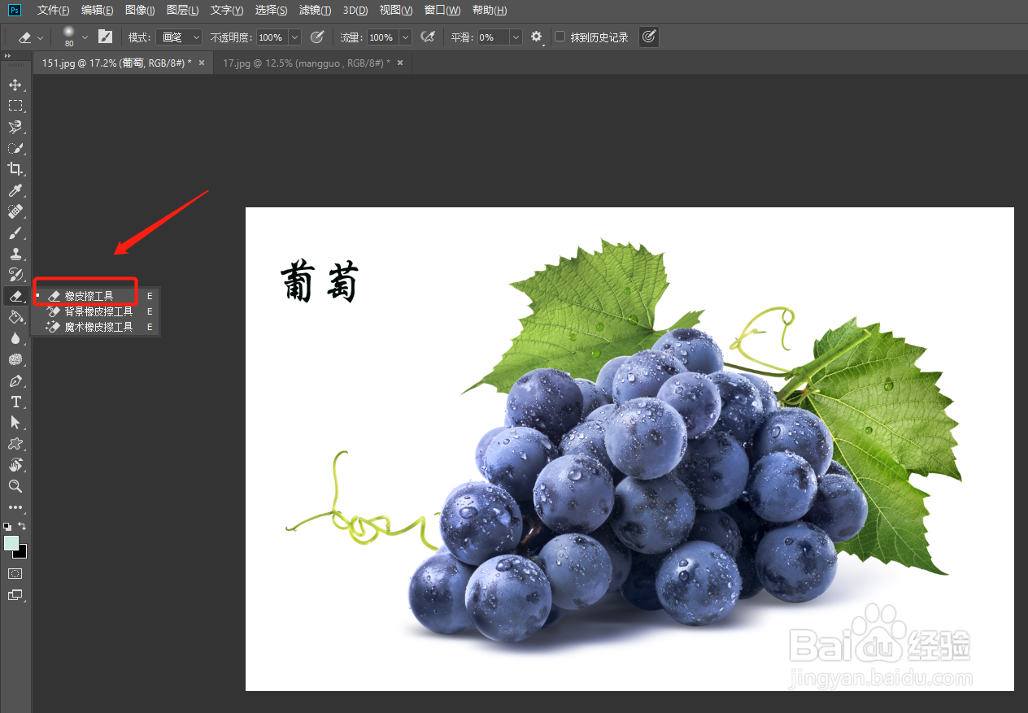Select the Hand tool
Viewport: 1028px width, 713px height.
[x=15, y=465]
